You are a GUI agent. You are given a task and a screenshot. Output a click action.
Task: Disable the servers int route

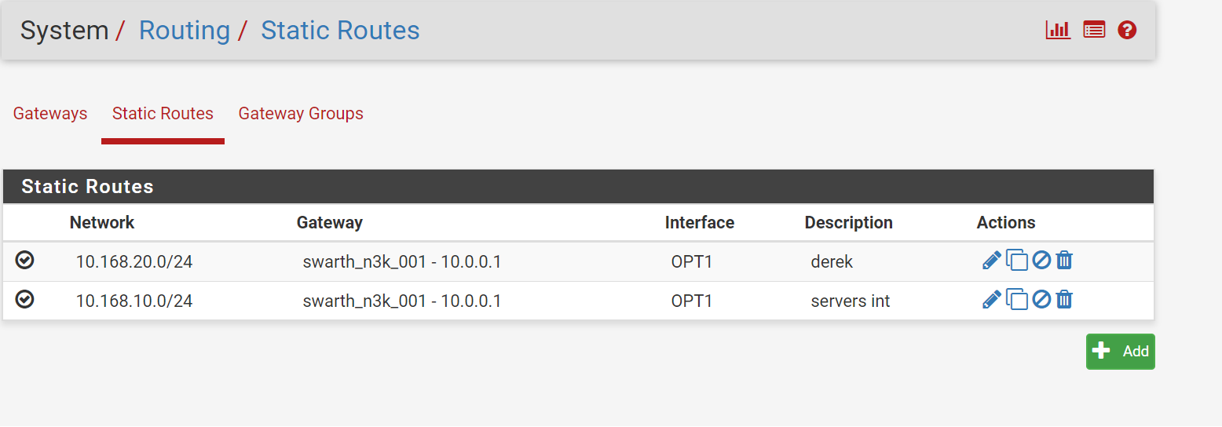[1041, 299]
